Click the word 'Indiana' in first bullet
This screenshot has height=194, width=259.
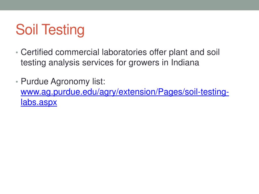[x=185, y=63]
